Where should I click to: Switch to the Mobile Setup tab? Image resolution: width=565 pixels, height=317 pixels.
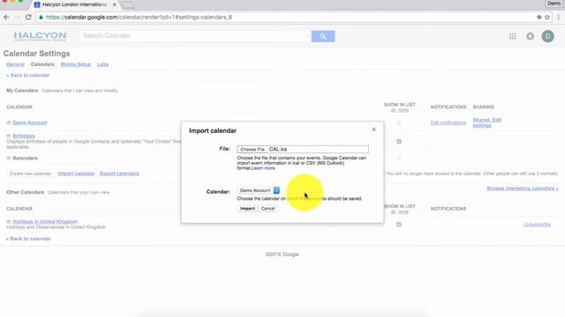76,64
